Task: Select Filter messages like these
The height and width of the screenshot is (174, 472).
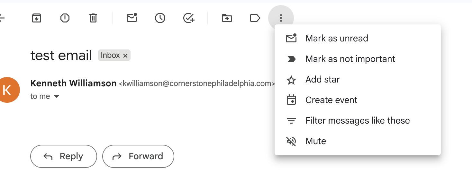Action: [x=358, y=121]
